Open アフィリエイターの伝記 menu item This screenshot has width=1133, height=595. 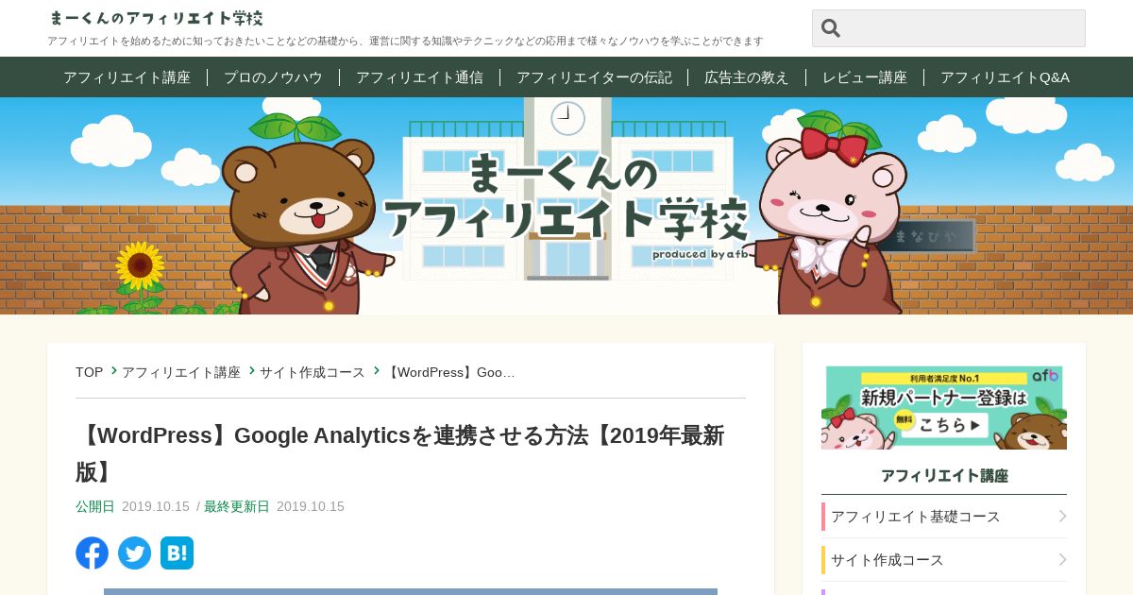click(594, 77)
